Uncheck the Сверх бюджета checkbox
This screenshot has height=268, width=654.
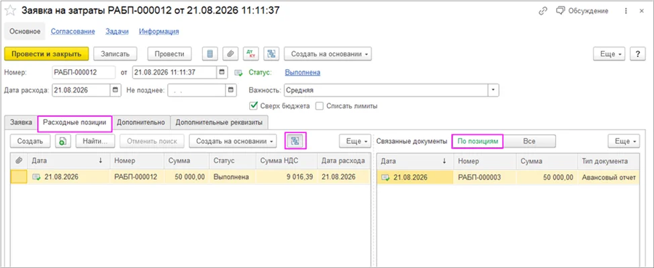pyautogui.click(x=252, y=106)
